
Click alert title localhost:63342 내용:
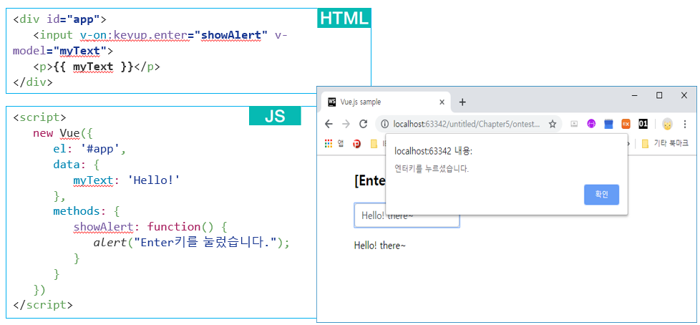click(x=434, y=152)
